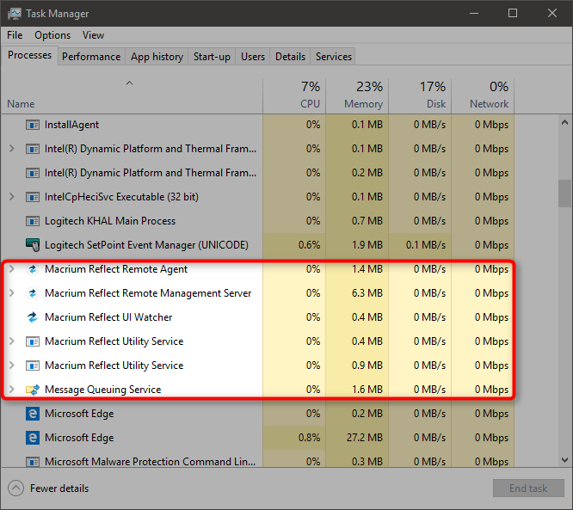Switch to the Details tab
573x510 pixels.
pyautogui.click(x=290, y=57)
